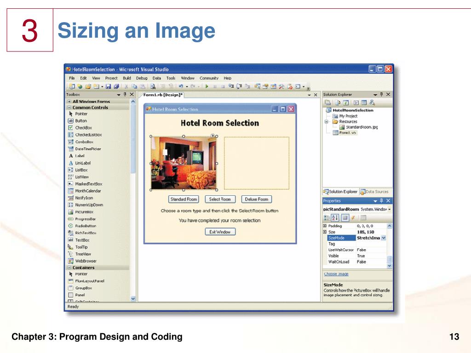Open the Debug menu
Viewport: 471px width, 353px height.
pos(142,78)
